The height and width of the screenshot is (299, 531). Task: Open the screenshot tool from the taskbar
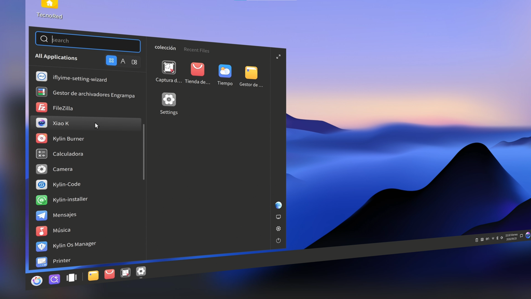(x=125, y=272)
